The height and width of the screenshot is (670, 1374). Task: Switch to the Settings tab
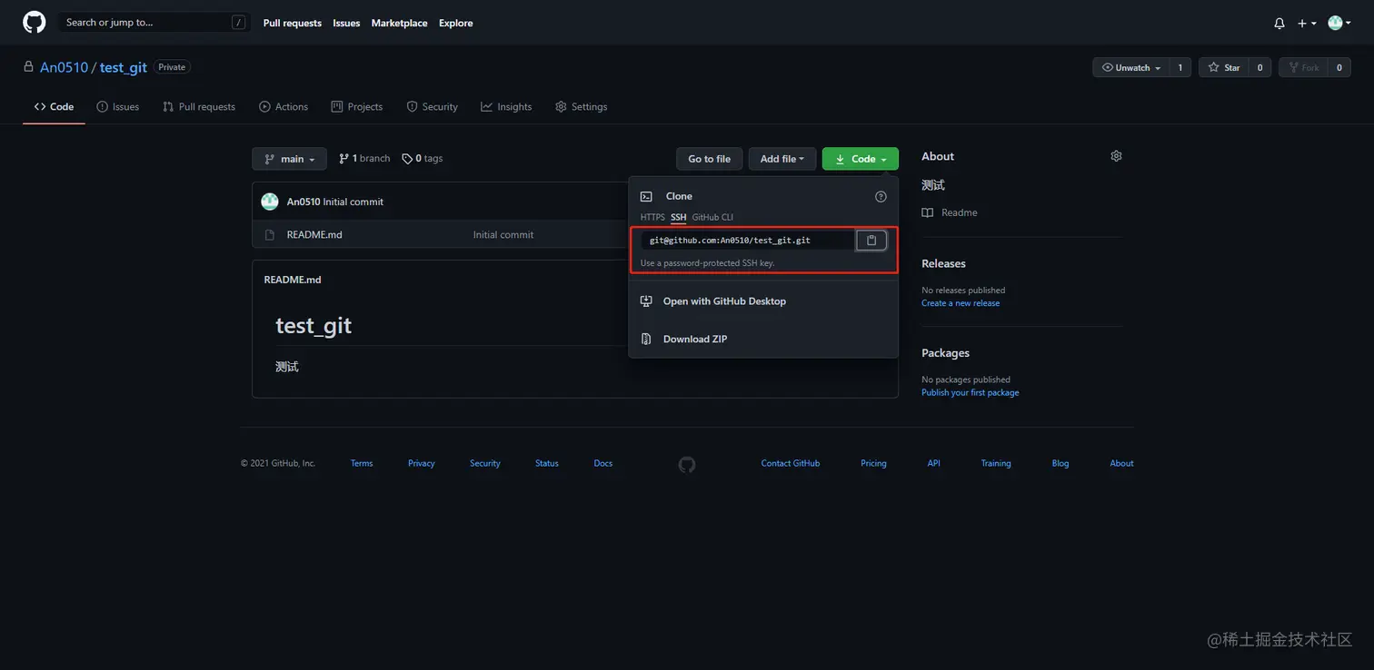pos(581,106)
